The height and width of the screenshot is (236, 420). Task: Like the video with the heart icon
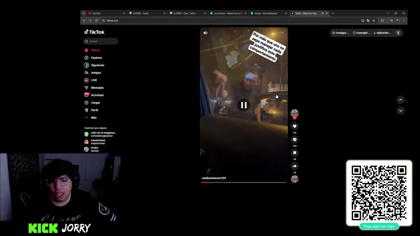(x=295, y=126)
